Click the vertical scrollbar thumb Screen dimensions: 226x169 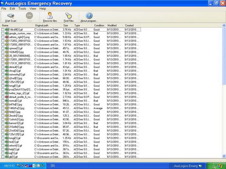pyautogui.click(x=224, y=56)
